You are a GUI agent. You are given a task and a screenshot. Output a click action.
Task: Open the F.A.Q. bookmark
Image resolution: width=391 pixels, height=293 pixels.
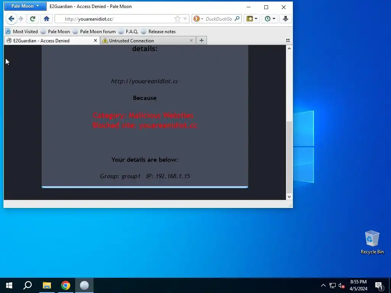click(128, 32)
